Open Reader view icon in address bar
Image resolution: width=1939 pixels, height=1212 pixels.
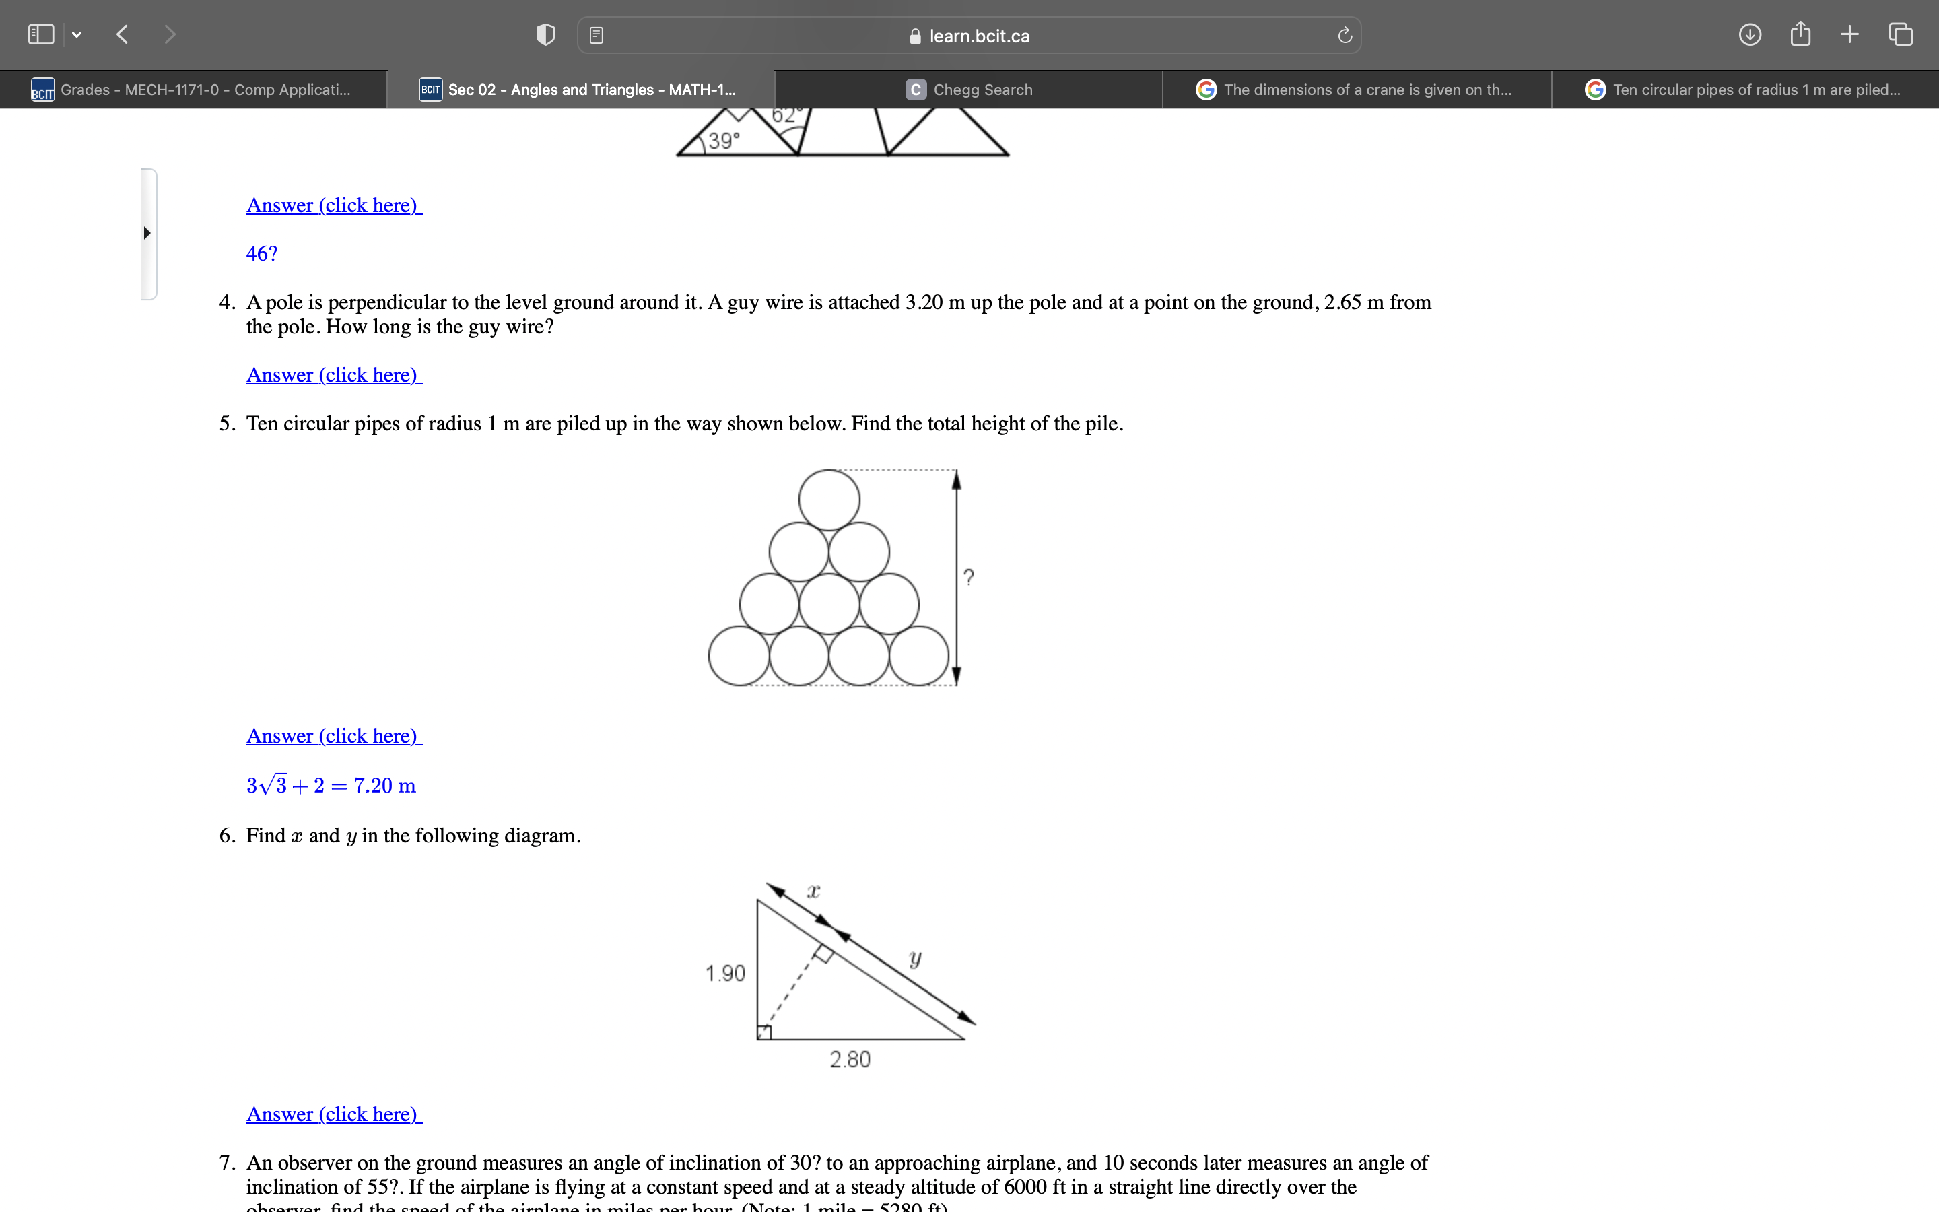pyautogui.click(x=596, y=35)
